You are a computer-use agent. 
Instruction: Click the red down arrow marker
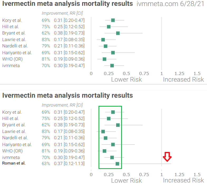click(167, 158)
